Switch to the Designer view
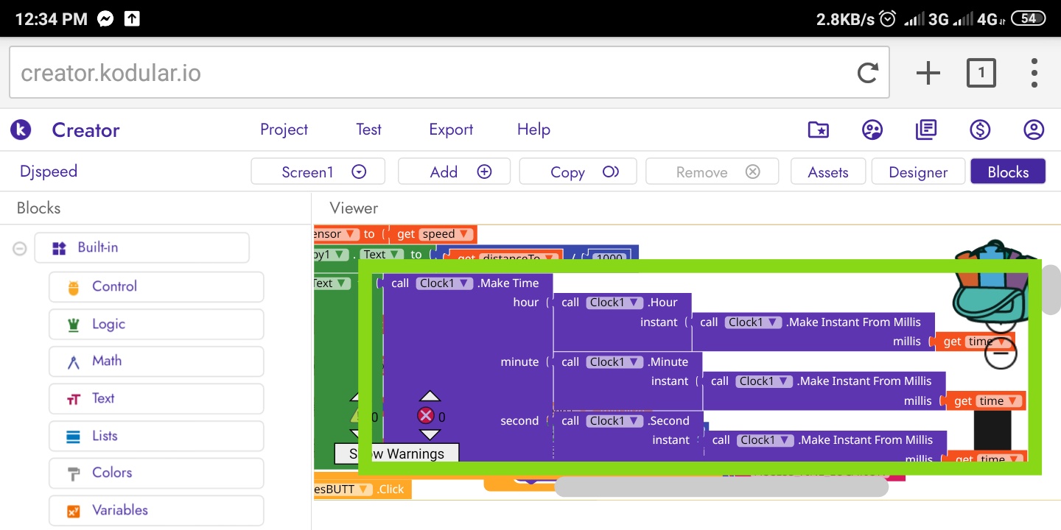 (917, 172)
